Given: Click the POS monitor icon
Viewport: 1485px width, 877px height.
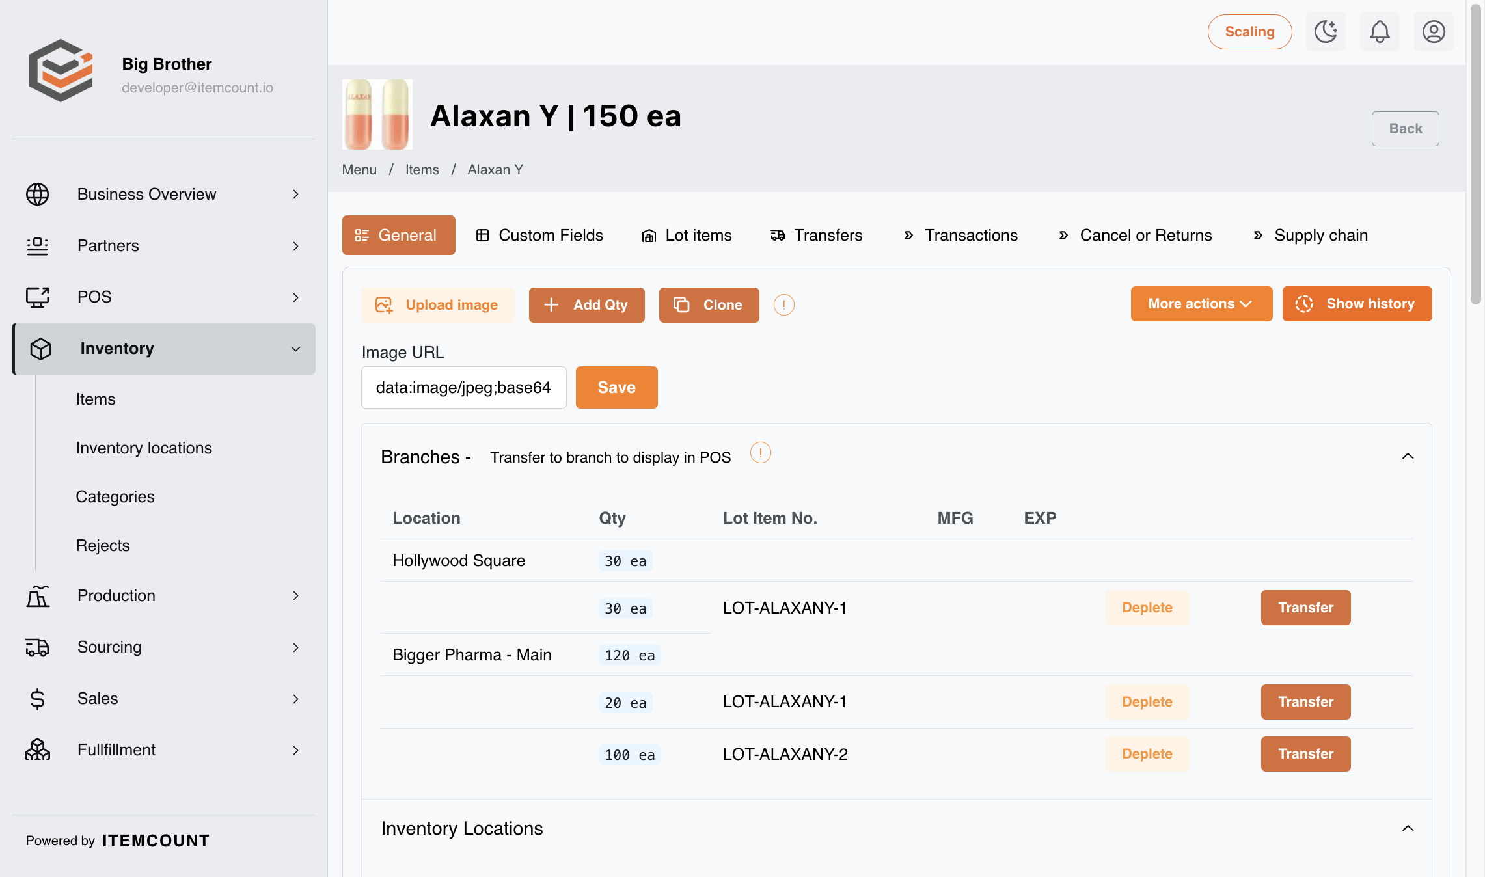Looking at the screenshot, I should coord(37,297).
